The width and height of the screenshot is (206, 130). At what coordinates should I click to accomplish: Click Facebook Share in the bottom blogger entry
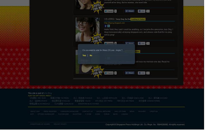pos(130,73)
